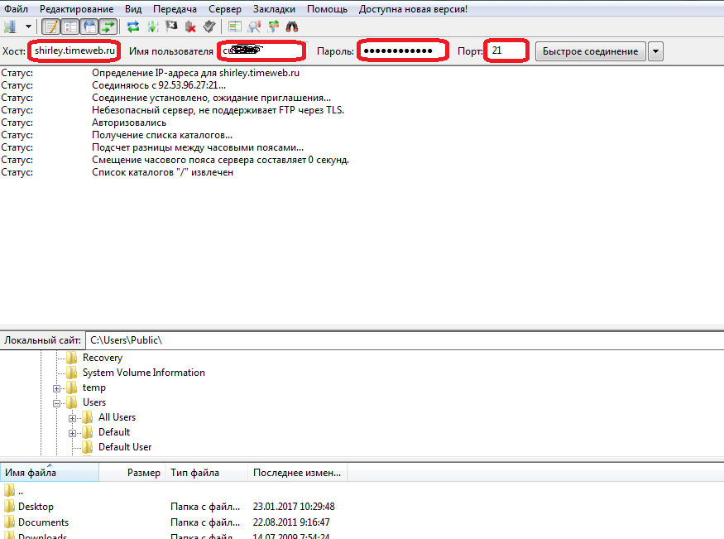Open the Сервер menu
The width and height of the screenshot is (724, 539).
pyautogui.click(x=224, y=8)
